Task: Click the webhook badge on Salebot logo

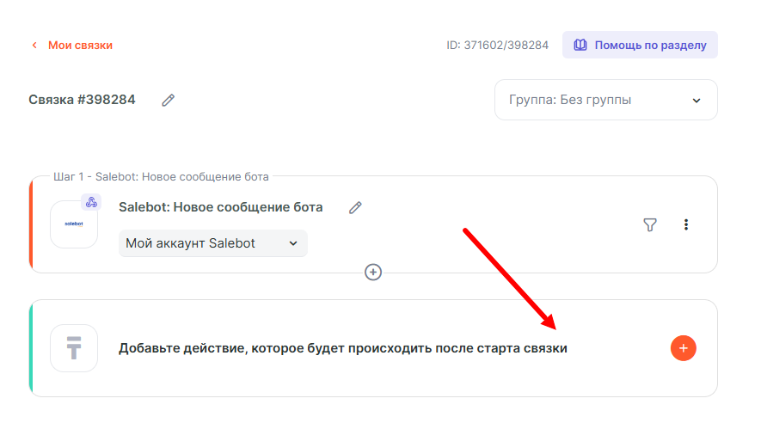Action: point(91,203)
